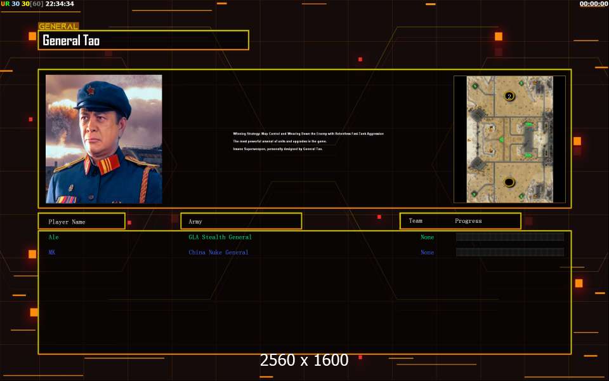The height and width of the screenshot is (381, 609).
Task: Click General Tao's portrait image
Action: tap(103, 139)
